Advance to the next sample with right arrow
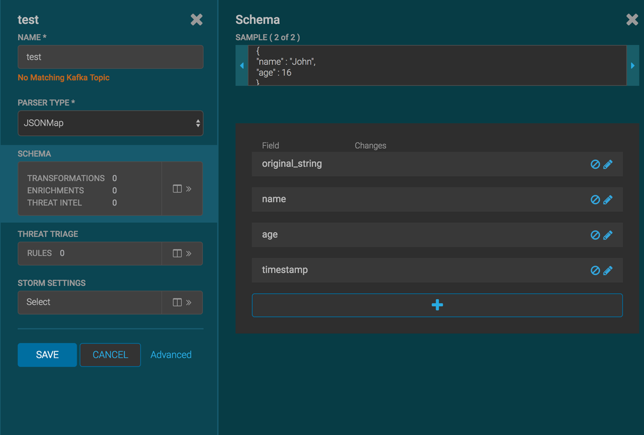This screenshot has width=644, height=435. (x=632, y=65)
